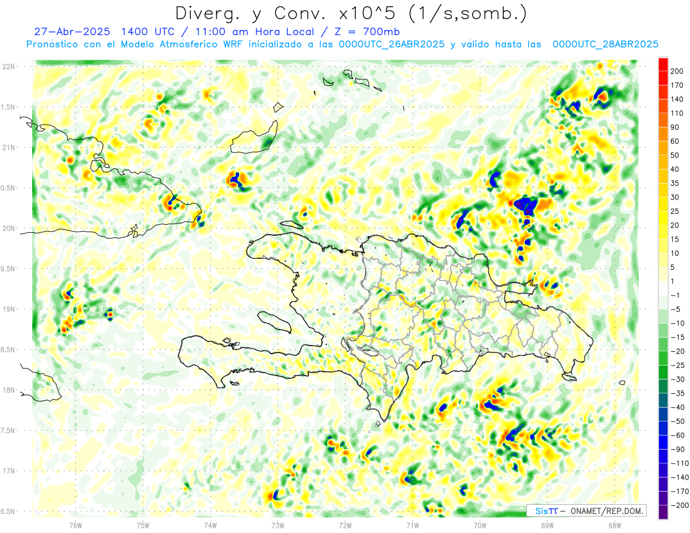Click the '22N' latitude axis label
Screen dimensions: 690x533
tap(9, 67)
